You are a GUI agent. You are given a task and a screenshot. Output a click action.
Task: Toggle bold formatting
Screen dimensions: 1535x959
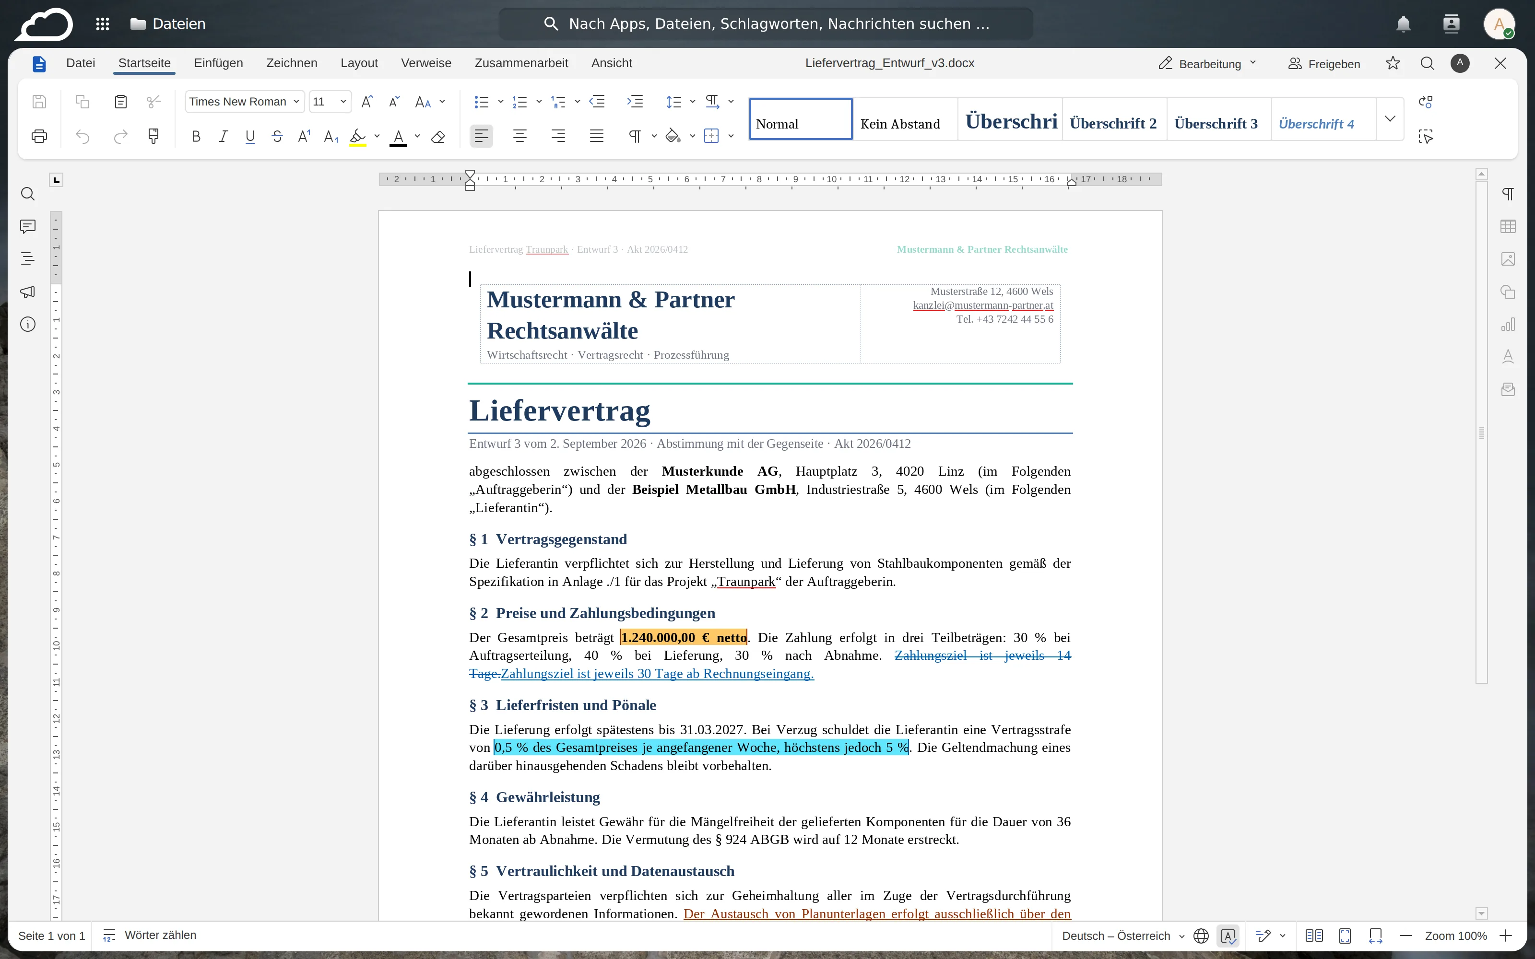(196, 136)
